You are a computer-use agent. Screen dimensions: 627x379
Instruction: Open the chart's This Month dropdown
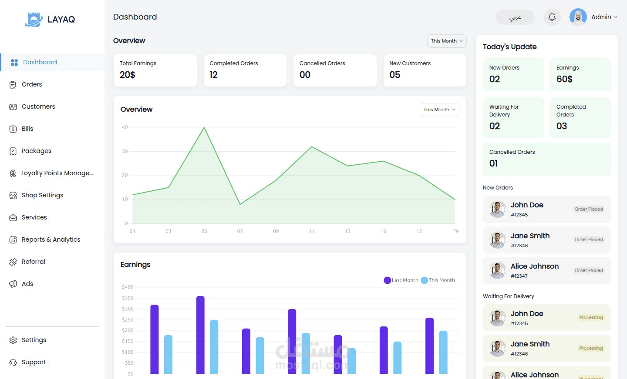coord(439,110)
